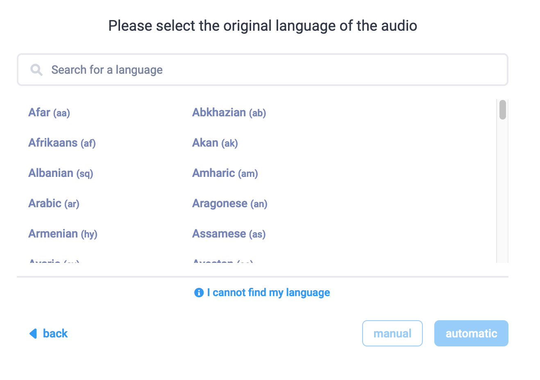The image size is (540, 380).
Task: Select Assamese language option
Action: [228, 233]
